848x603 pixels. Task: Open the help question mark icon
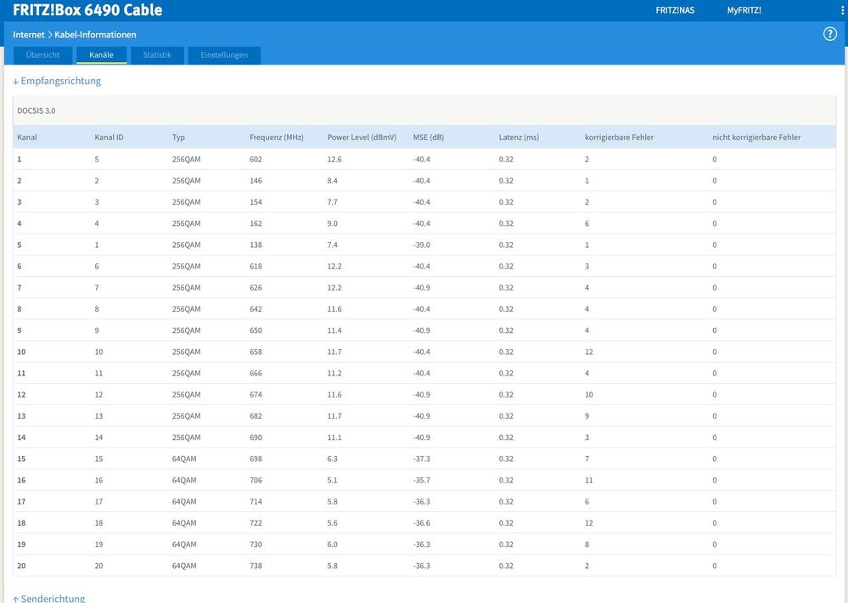tap(830, 34)
